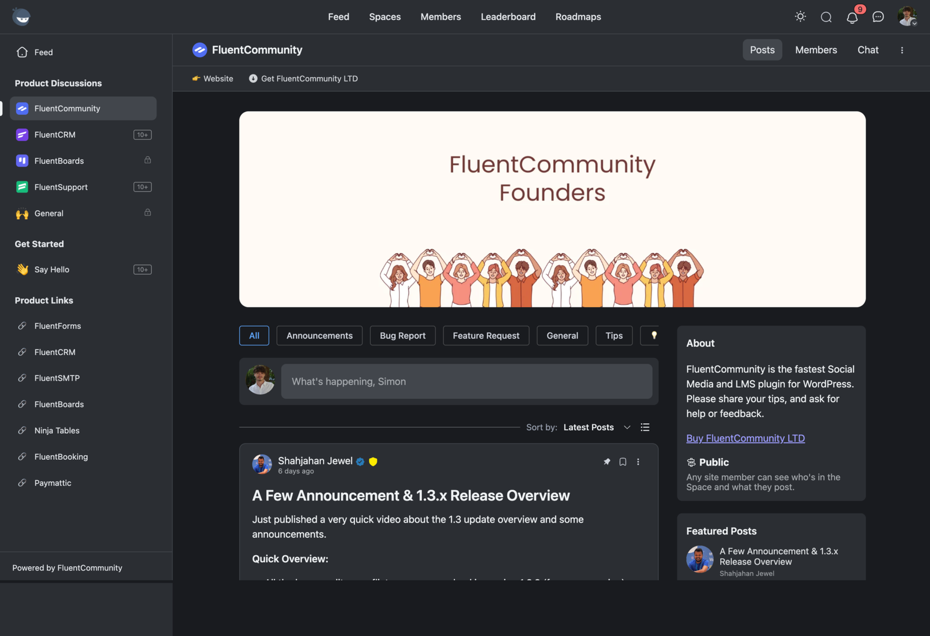Toggle light mode with the sun icon
Image resolution: width=930 pixels, height=636 pixels.
800,17
